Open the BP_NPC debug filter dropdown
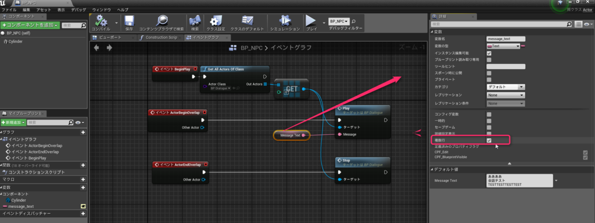Viewport: 595px width, 223px height. click(x=339, y=21)
